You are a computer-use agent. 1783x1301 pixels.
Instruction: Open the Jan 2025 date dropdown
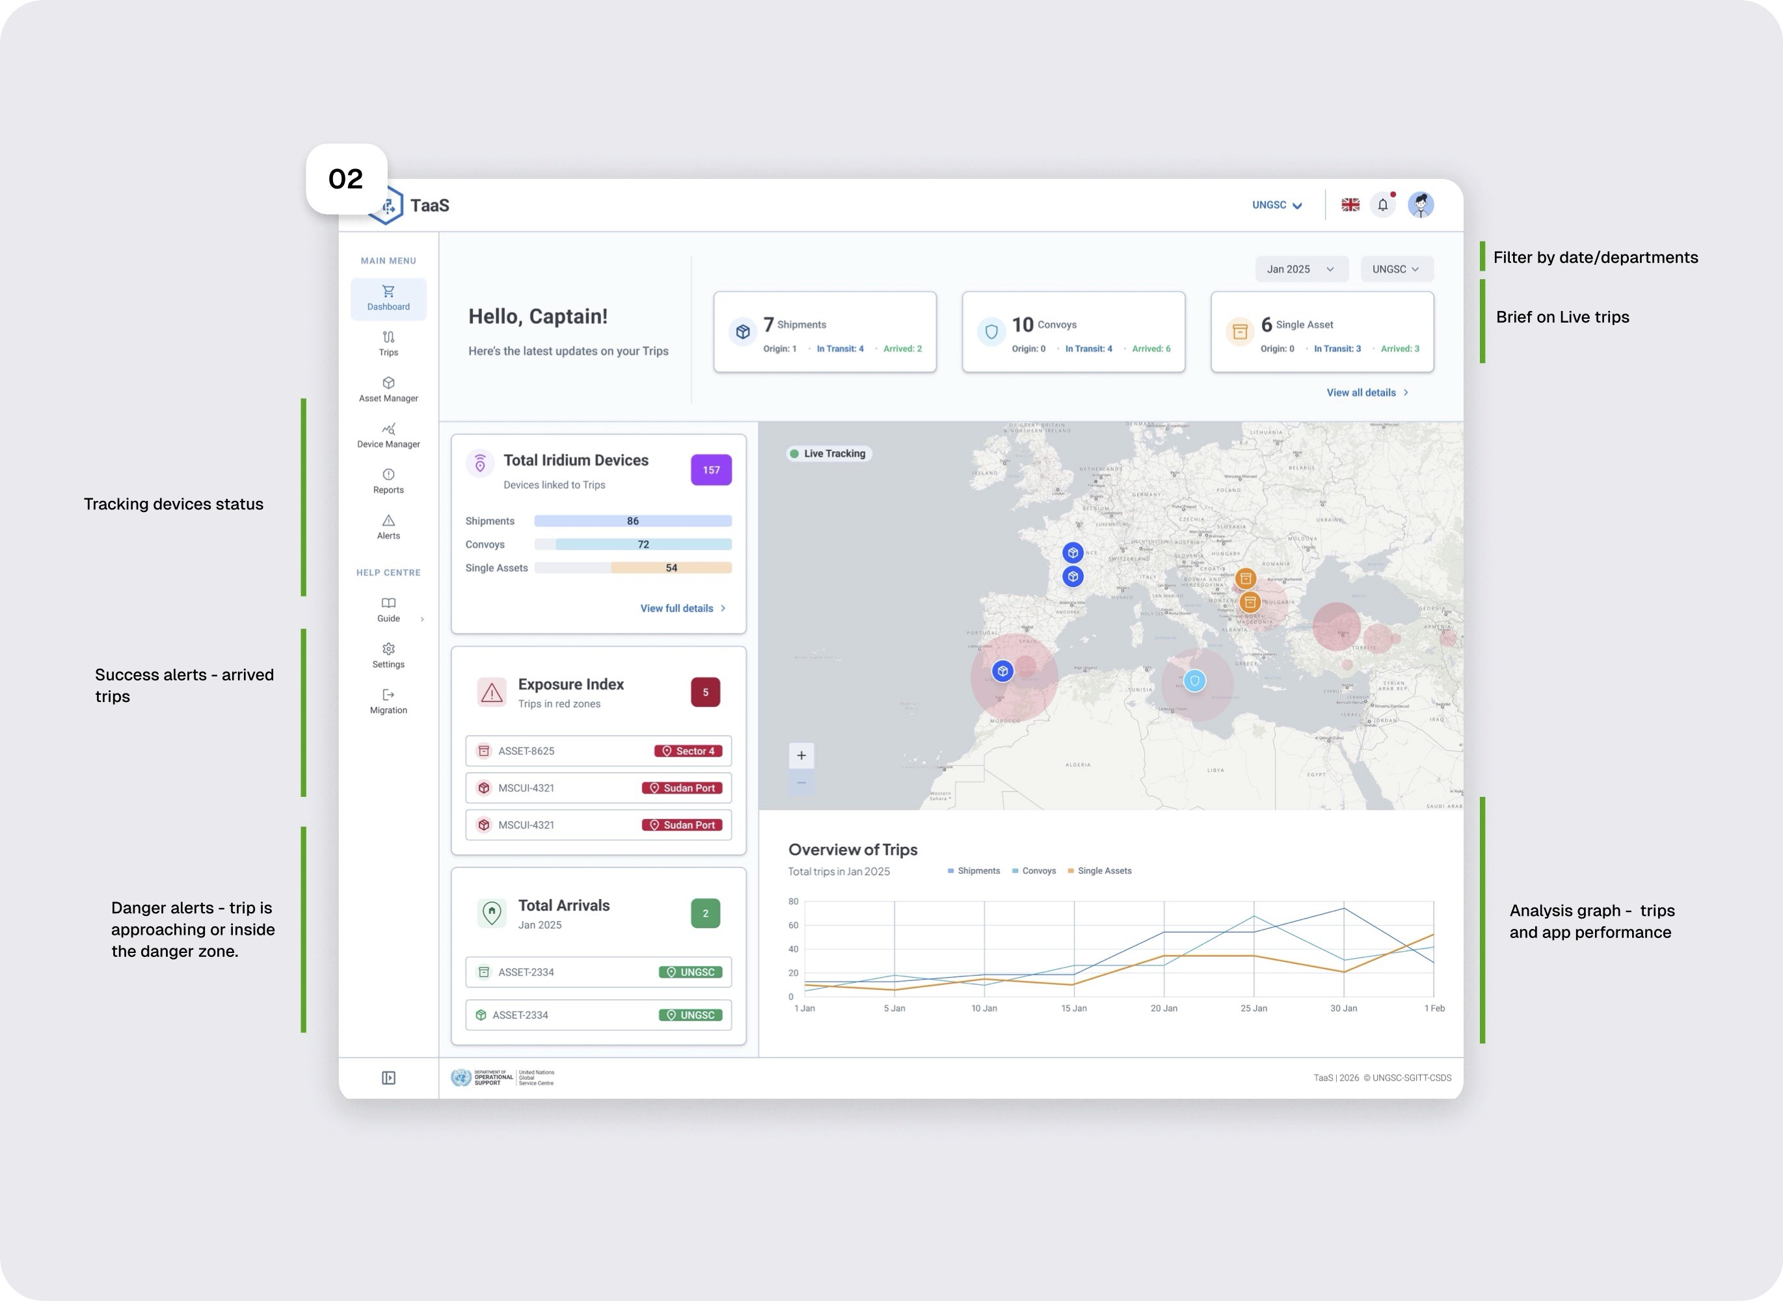[1300, 269]
